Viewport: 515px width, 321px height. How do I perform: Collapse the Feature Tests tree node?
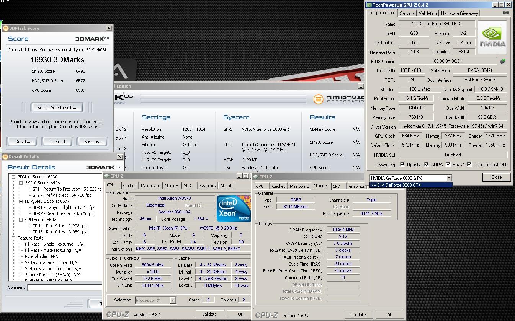pyautogui.click(x=14, y=238)
